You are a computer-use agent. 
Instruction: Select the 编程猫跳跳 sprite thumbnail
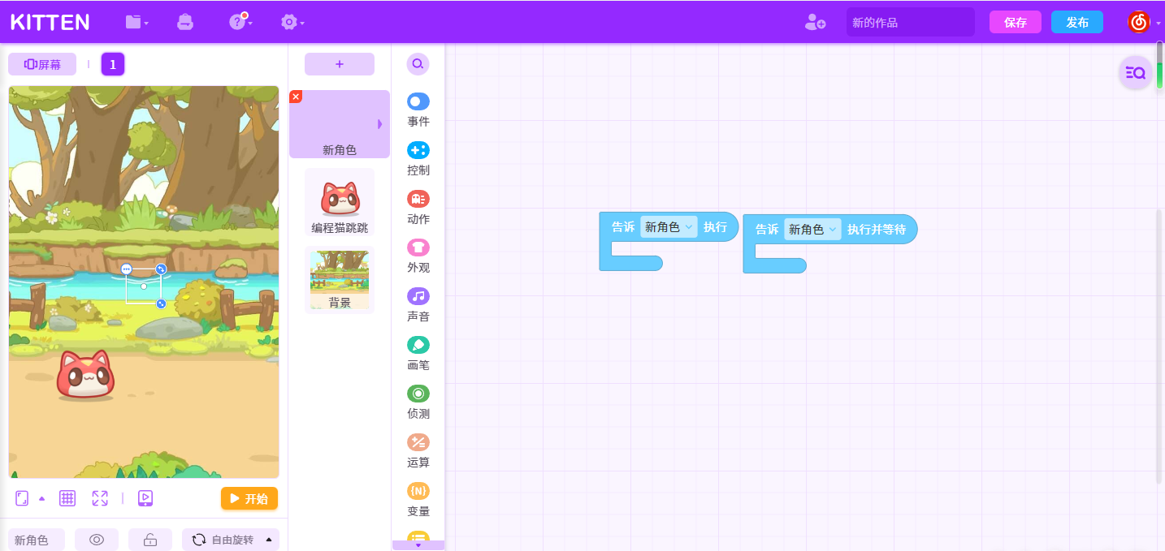point(340,202)
